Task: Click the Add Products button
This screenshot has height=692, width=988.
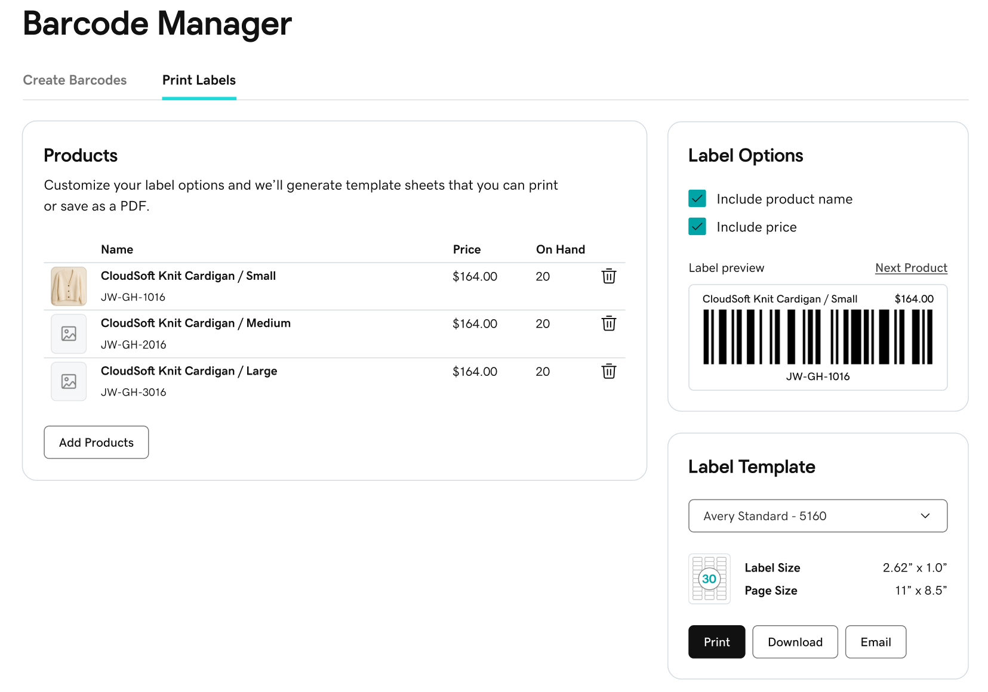Action: coord(96,442)
